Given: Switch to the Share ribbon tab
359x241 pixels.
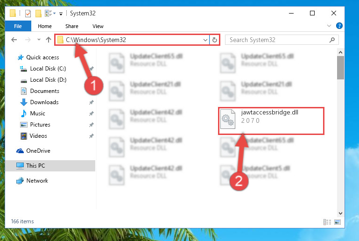Looking at the screenshot, I should click(x=72, y=26).
